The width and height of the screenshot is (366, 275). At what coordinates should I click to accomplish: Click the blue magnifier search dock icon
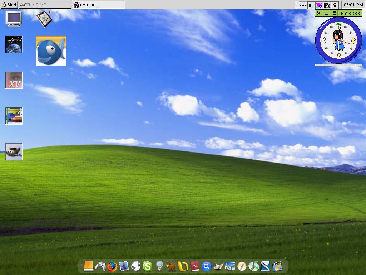point(206,266)
